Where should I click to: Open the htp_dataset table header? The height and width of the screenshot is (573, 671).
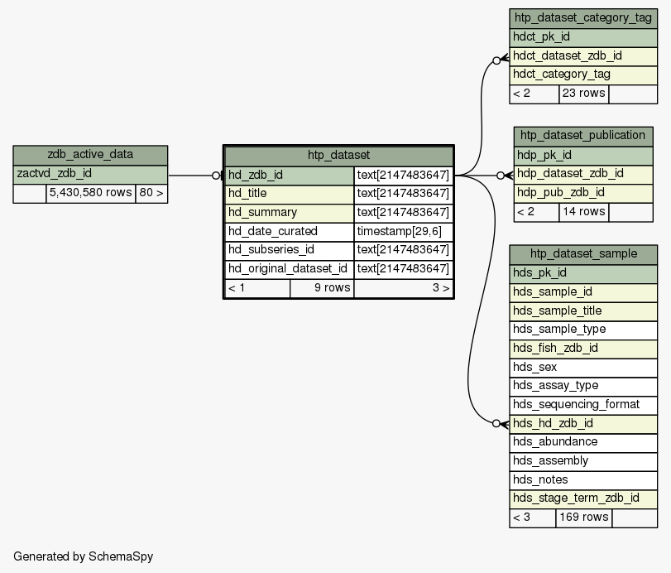[x=338, y=155]
